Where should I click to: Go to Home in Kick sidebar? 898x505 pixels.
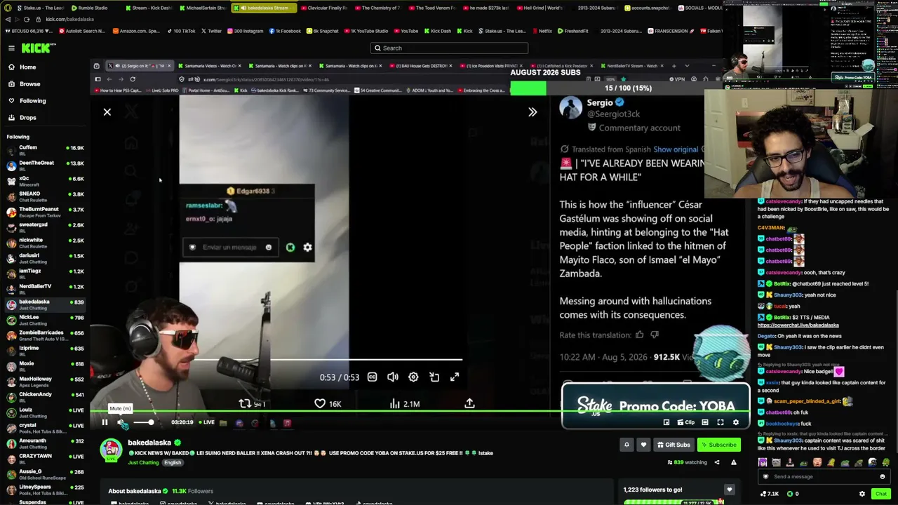(28, 67)
